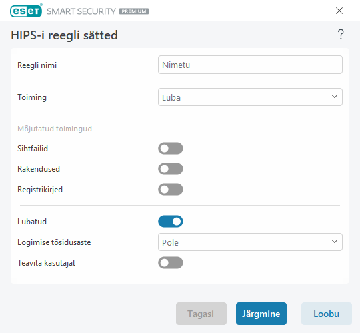360x333 pixels.
Task: Click the chevron arrow next to Pole
Action: pos(335,242)
